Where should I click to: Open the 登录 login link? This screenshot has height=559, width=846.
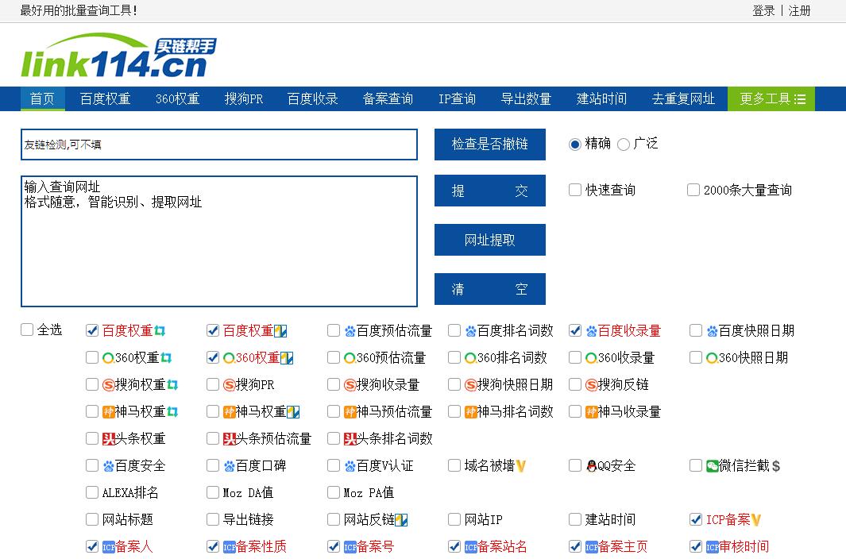763,11
